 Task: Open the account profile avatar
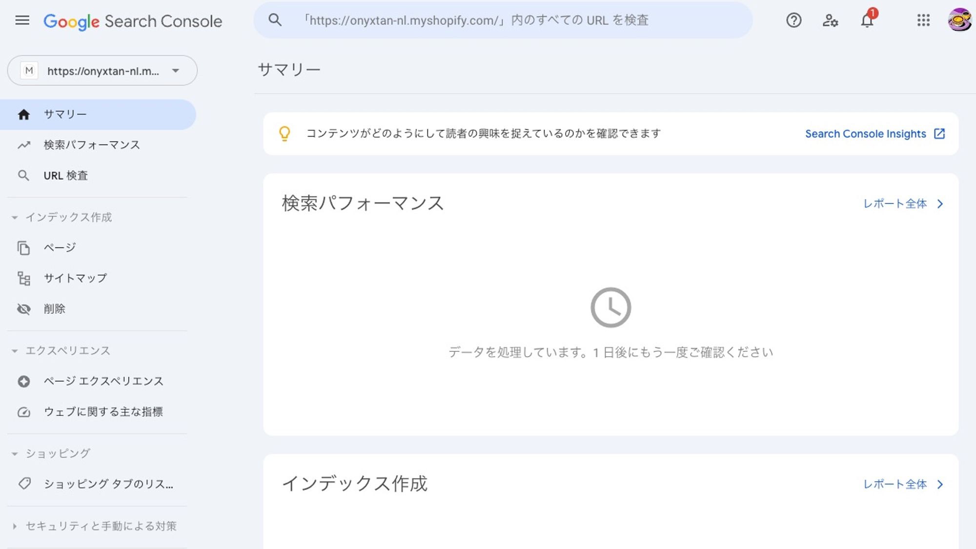coord(959,20)
